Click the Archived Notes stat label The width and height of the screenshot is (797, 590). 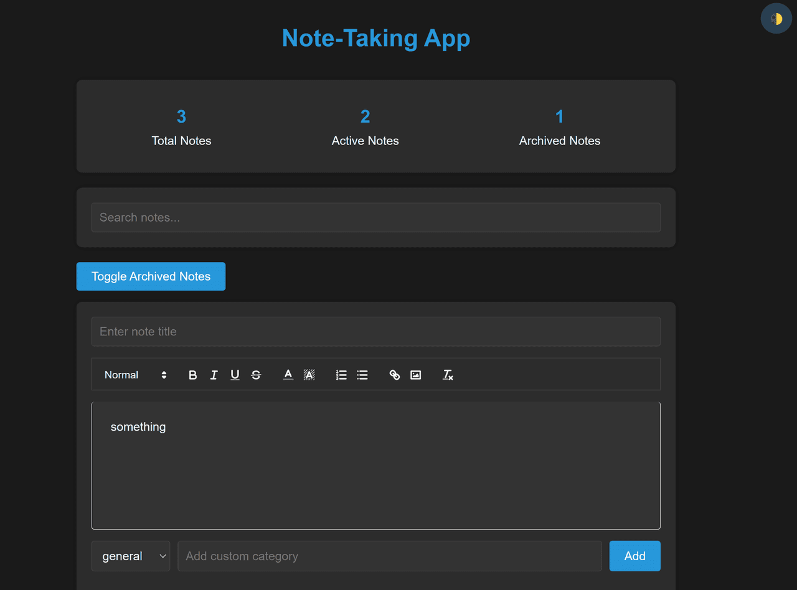[560, 141]
